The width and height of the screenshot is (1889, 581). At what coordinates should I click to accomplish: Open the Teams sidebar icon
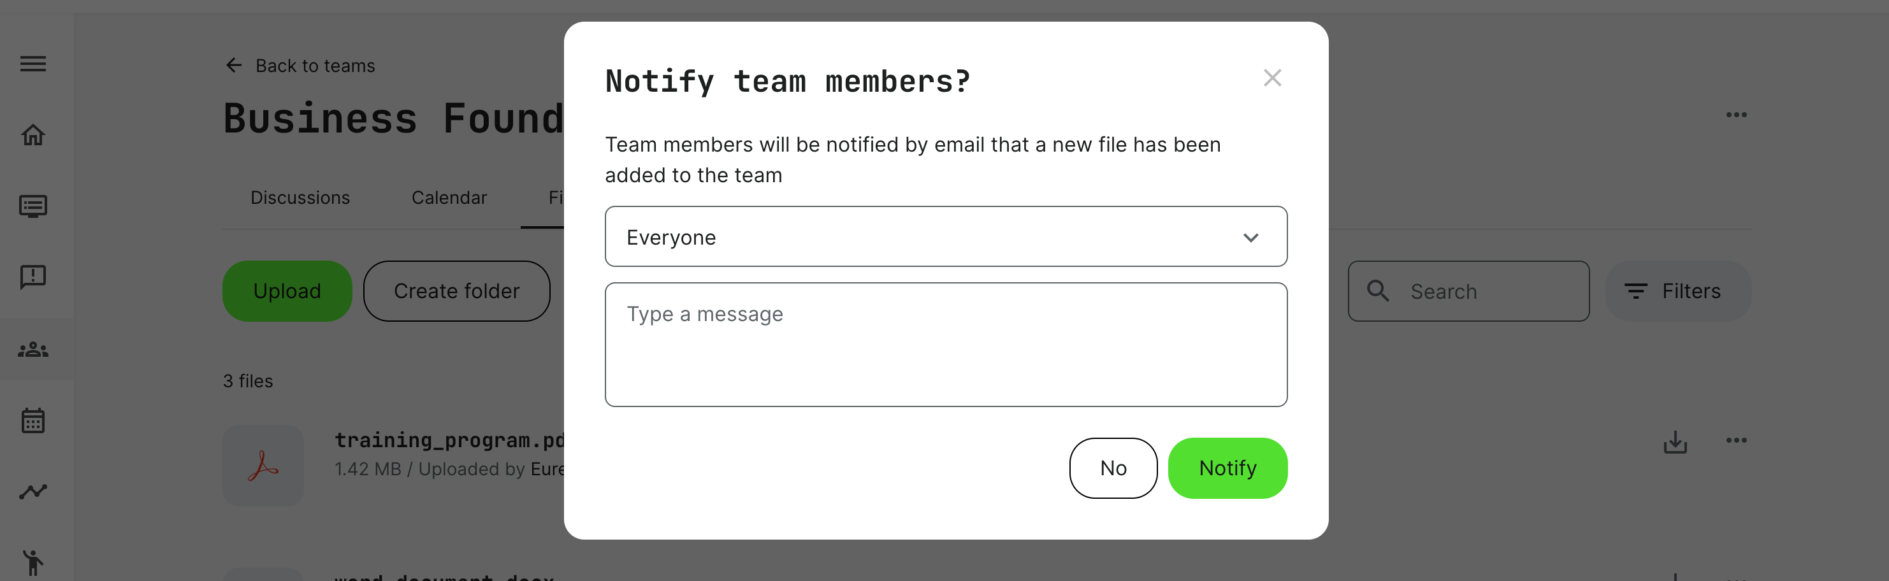pos(33,350)
